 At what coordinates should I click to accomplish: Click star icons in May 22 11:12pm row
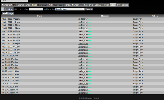tap(89, 28)
